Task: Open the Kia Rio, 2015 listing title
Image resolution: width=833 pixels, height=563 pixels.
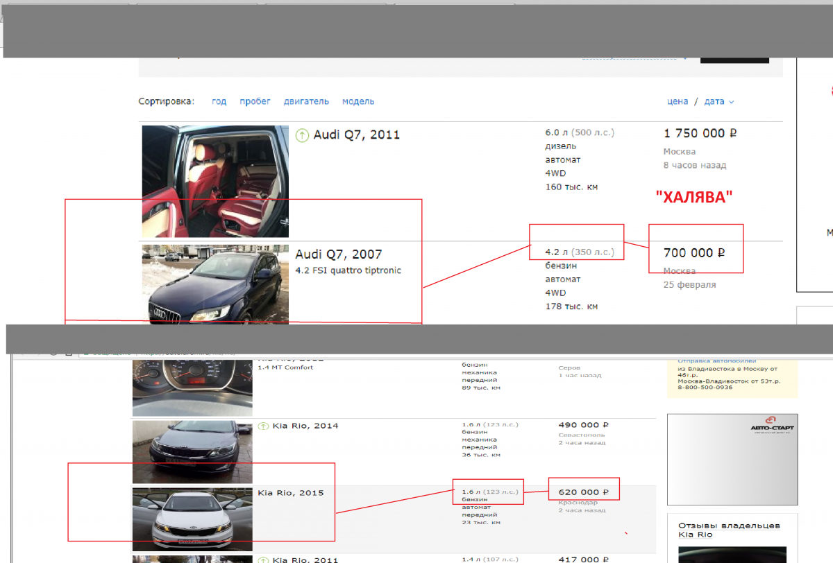Action: coord(291,493)
